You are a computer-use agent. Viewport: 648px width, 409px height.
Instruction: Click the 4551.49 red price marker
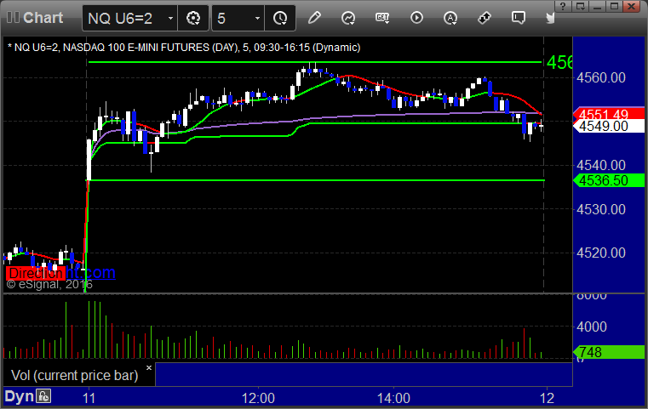pos(608,113)
